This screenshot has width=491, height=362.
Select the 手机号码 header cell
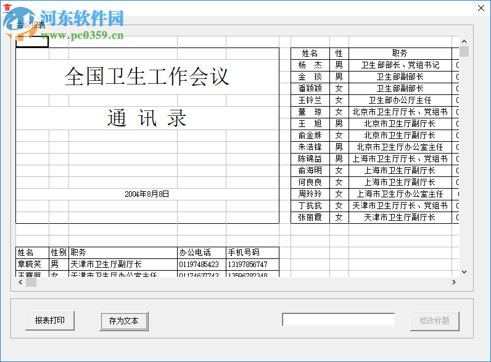[x=252, y=253]
